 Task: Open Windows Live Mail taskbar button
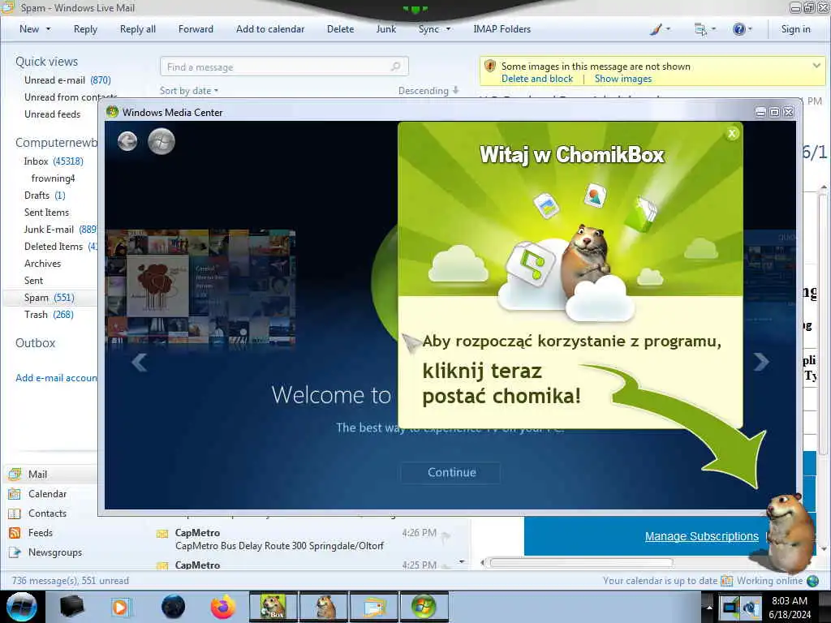[x=374, y=607]
